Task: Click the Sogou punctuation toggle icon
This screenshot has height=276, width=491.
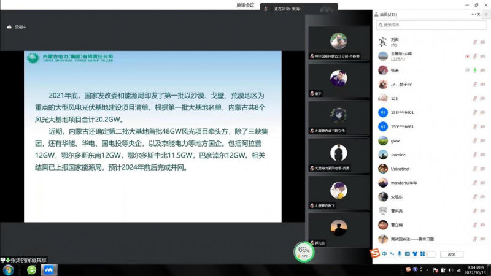Action: tap(392, 254)
